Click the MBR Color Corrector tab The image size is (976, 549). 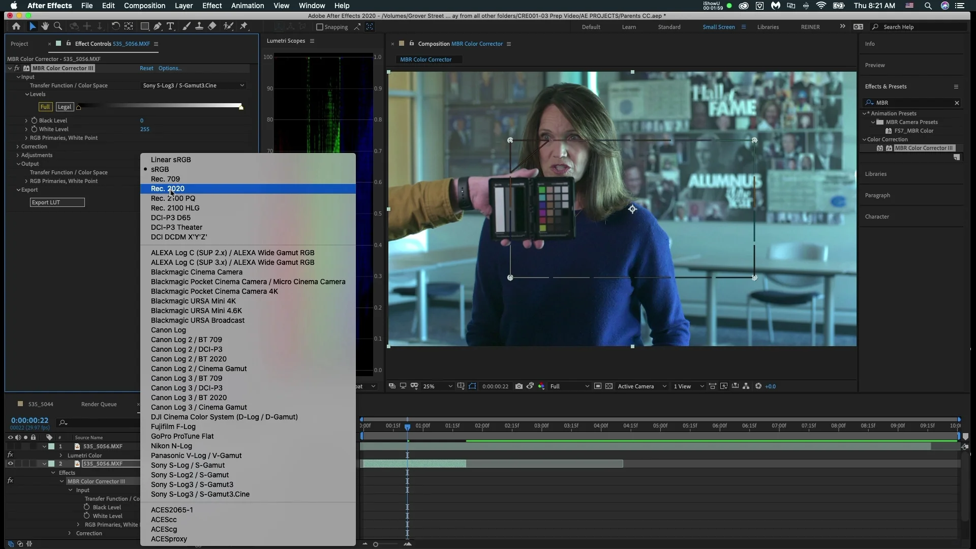pyautogui.click(x=425, y=59)
